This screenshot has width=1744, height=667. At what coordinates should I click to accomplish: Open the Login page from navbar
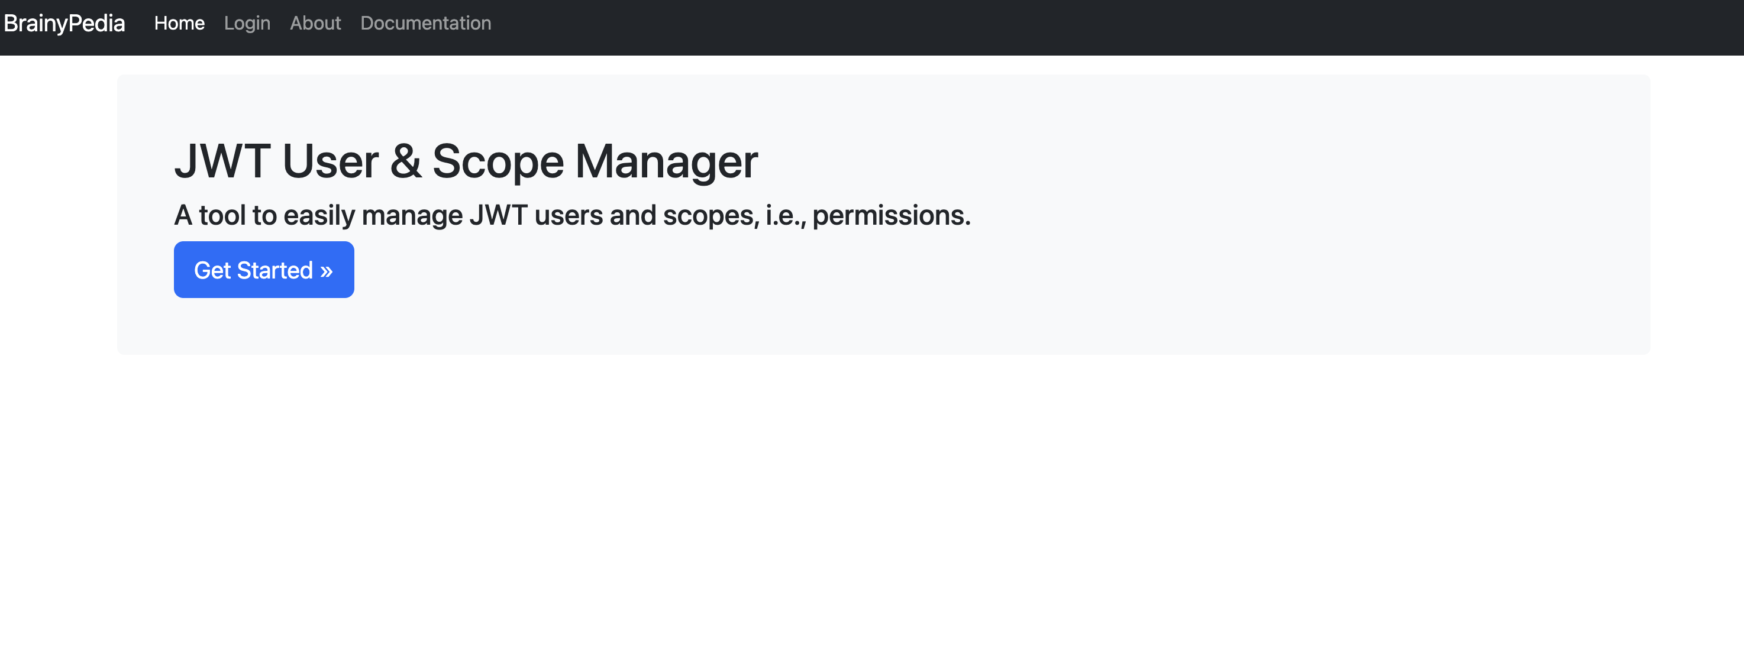(247, 23)
